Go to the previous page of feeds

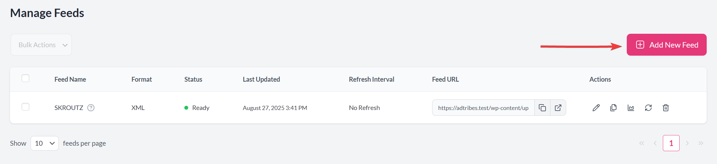coord(655,143)
